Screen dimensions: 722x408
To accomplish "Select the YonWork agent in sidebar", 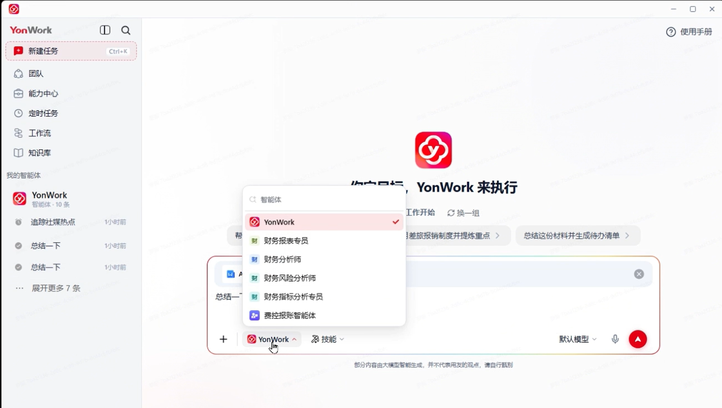I will [x=71, y=199].
